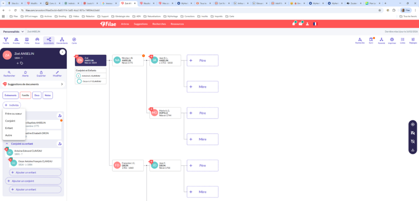Click the Ajouter un conjoint button

pyautogui.click(x=34, y=181)
